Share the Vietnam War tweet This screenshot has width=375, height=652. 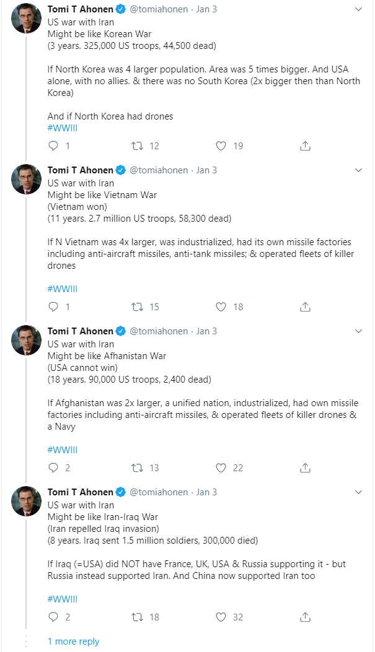(x=305, y=307)
